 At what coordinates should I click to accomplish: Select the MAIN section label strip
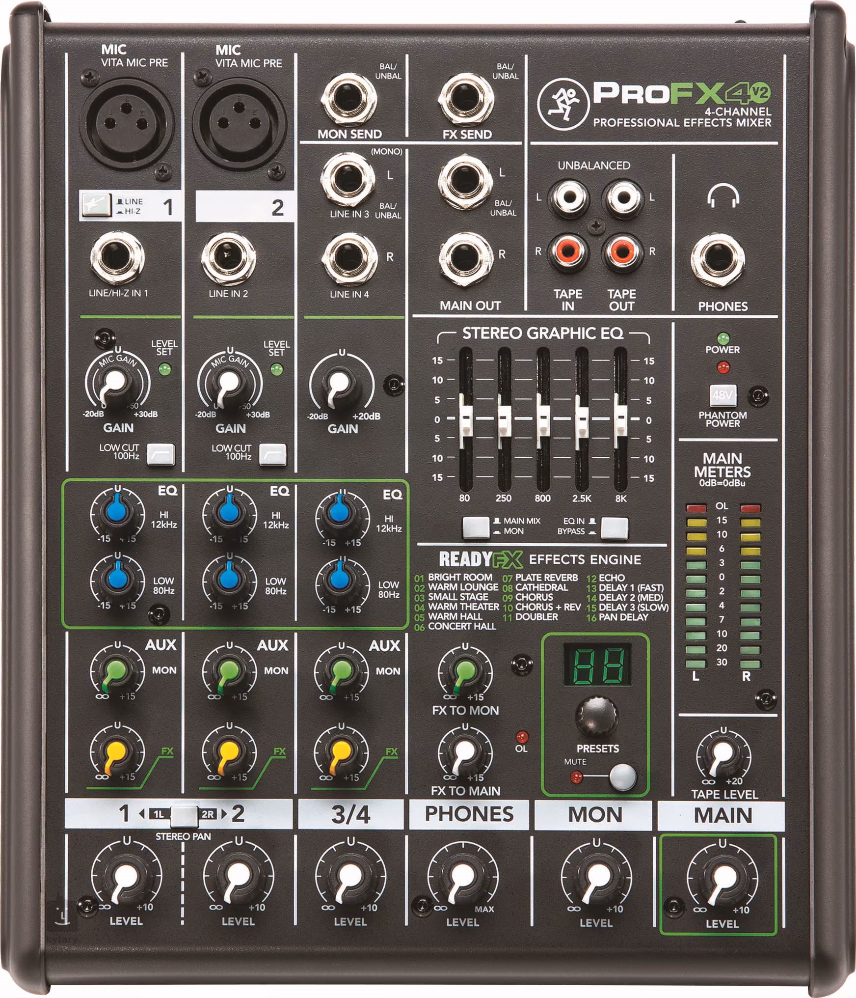click(722, 816)
